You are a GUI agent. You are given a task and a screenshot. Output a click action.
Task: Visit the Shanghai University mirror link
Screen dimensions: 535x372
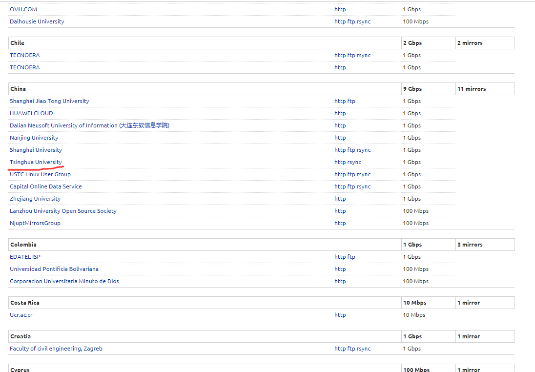pyautogui.click(x=36, y=150)
